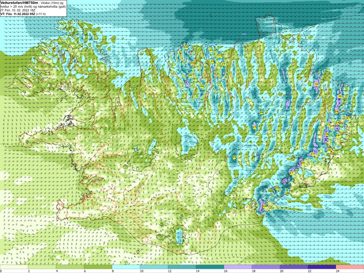Click the "IT: Fim. 10. 02. 2022 18Z" line
Image resolution: width=364 pixels, height=273 pixels.
pyautogui.click(x=18, y=10)
